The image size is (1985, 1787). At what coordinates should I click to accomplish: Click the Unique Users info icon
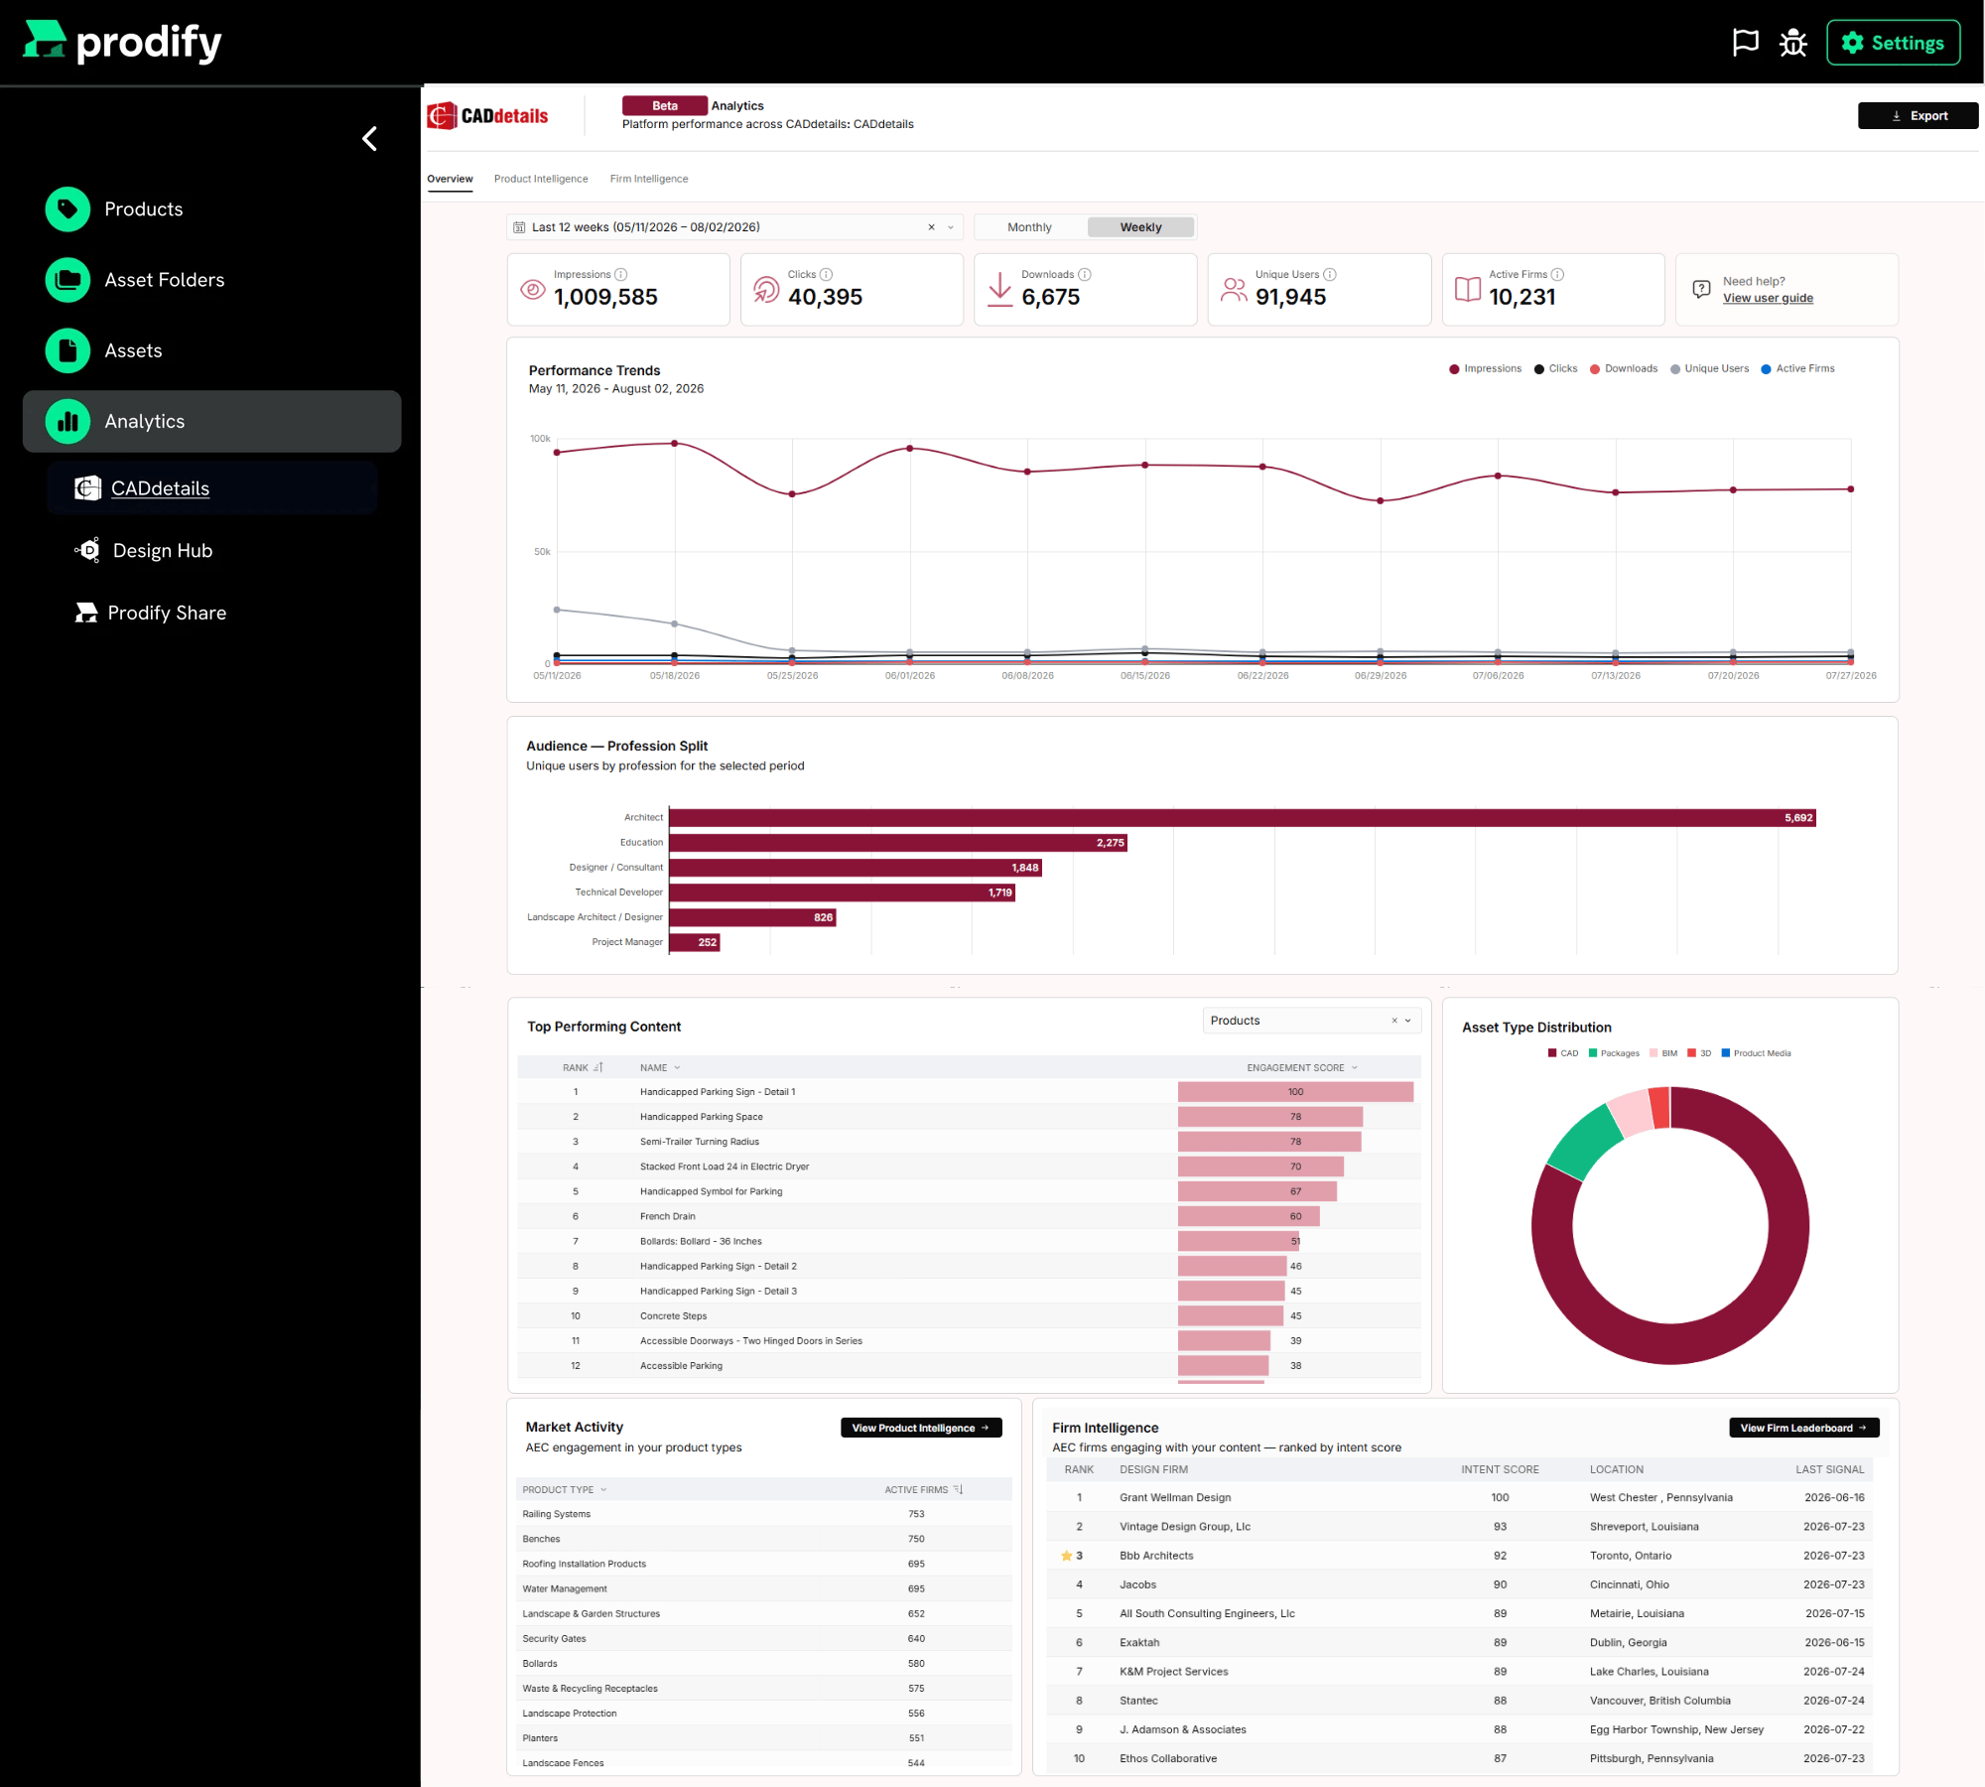[x=1330, y=274]
